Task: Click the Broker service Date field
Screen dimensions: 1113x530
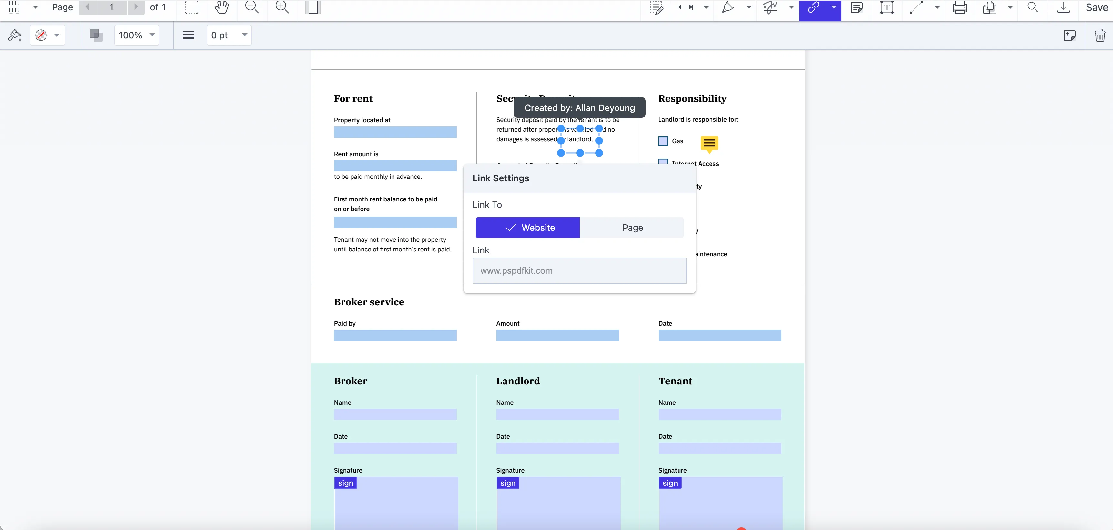Action: pyautogui.click(x=720, y=335)
